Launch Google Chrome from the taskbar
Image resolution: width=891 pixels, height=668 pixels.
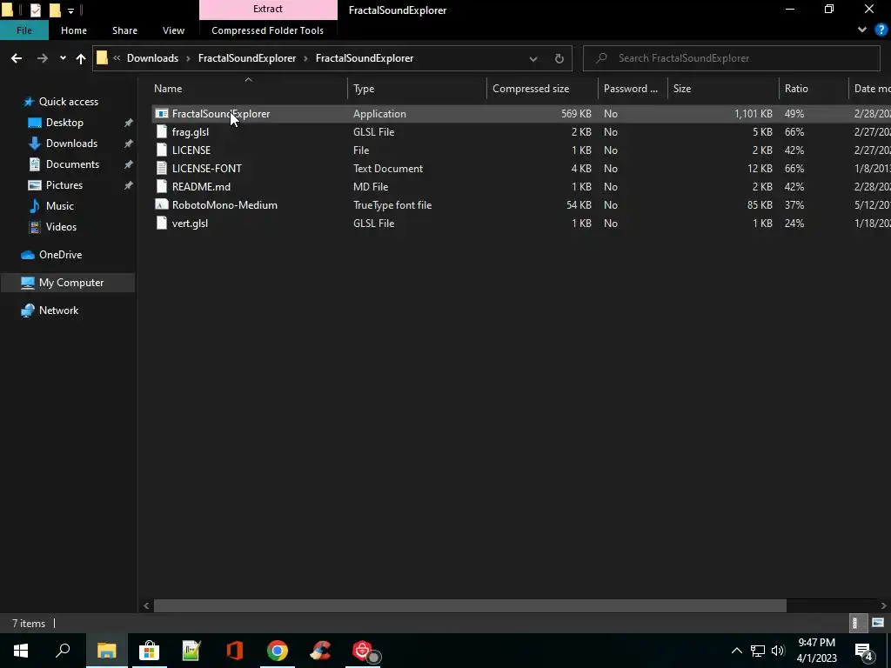(x=278, y=651)
